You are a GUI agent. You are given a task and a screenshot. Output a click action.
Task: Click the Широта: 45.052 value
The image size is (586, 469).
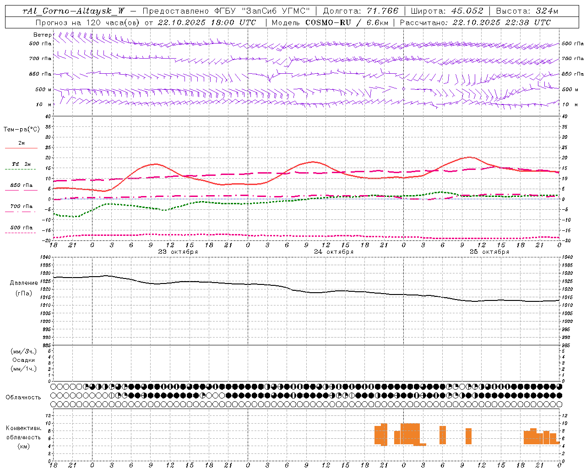click(447, 11)
